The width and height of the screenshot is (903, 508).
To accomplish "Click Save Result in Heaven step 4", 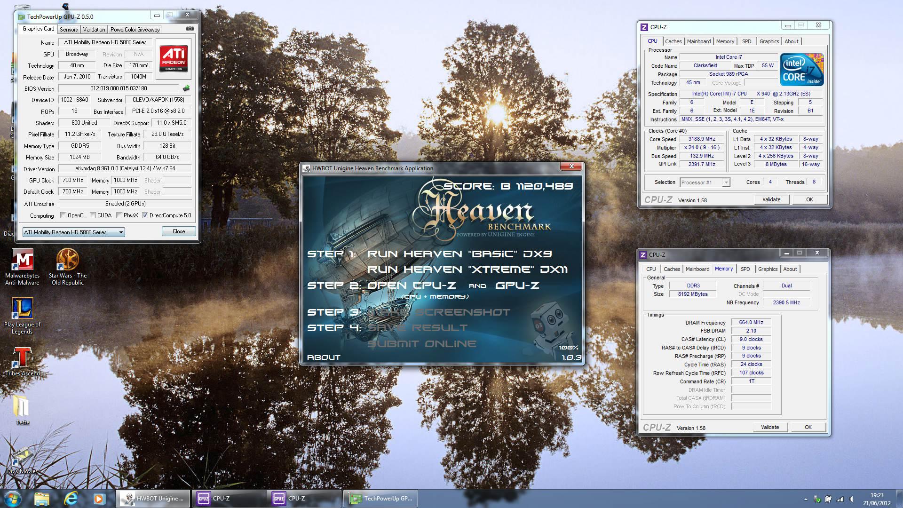I will point(418,328).
